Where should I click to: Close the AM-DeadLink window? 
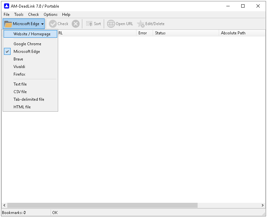point(258,6)
